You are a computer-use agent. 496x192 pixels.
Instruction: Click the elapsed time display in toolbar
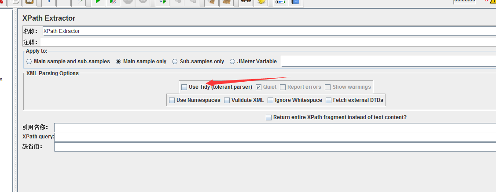click(x=464, y=1)
